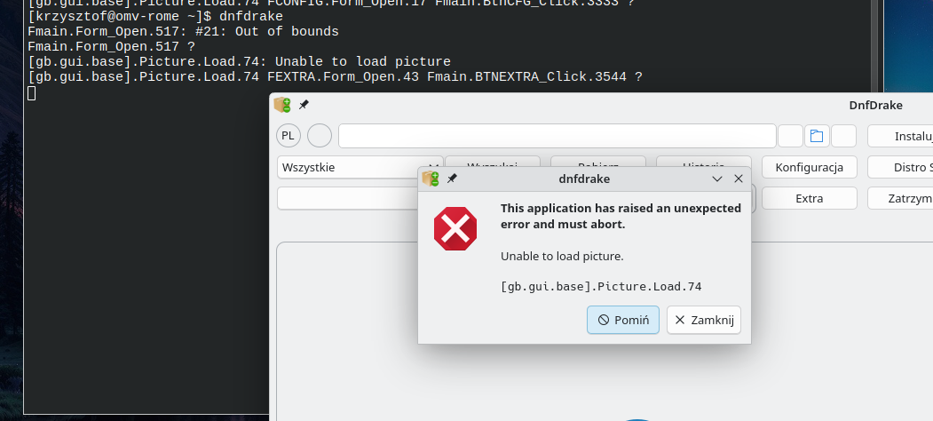Click the empty round button beside PL
Screen dimensions: 933x421
click(320, 136)
